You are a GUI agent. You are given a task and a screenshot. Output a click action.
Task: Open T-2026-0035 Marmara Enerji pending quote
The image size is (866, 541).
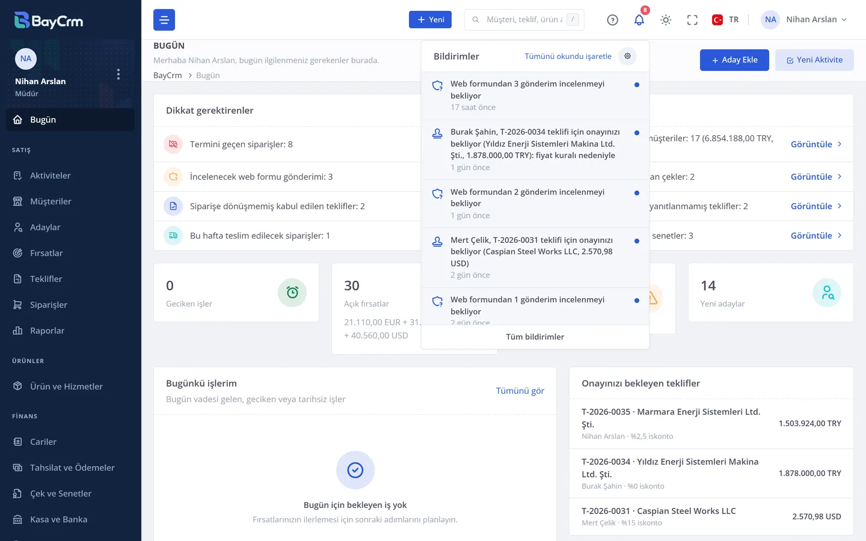click(711, 424)
